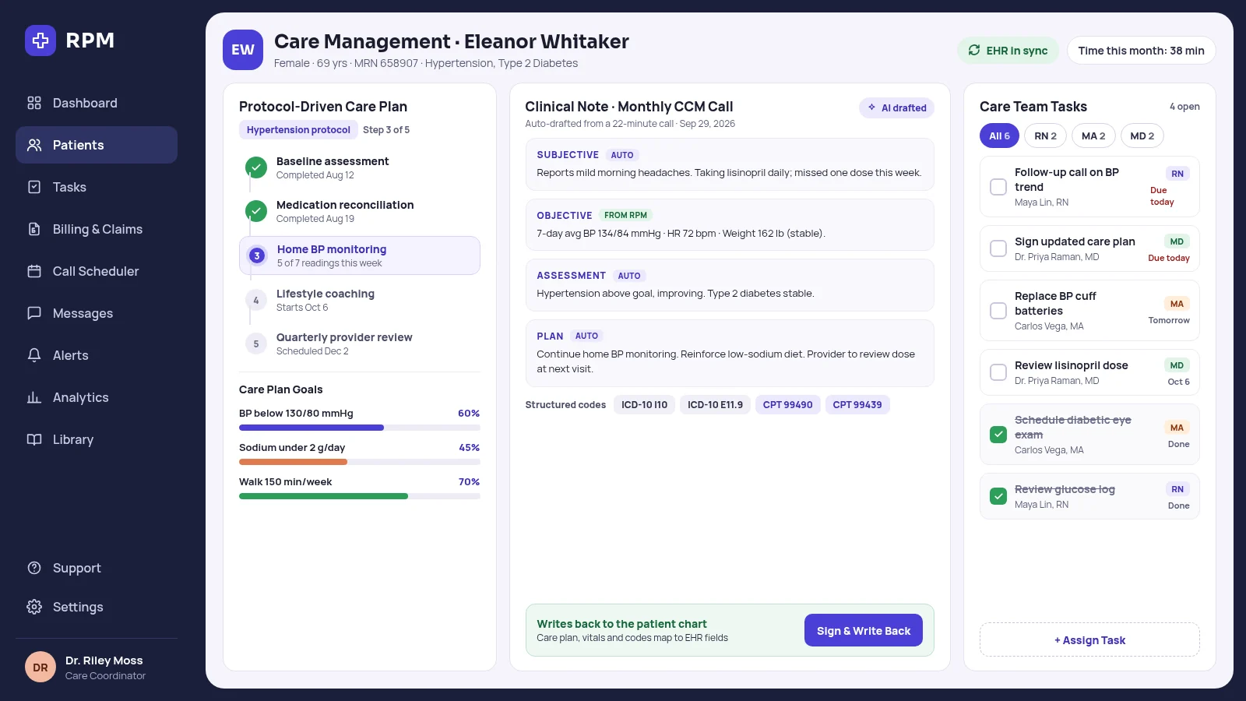Select the All 6 task filter
Viewport: 1246px width, 701px height.
coord(999,136)
